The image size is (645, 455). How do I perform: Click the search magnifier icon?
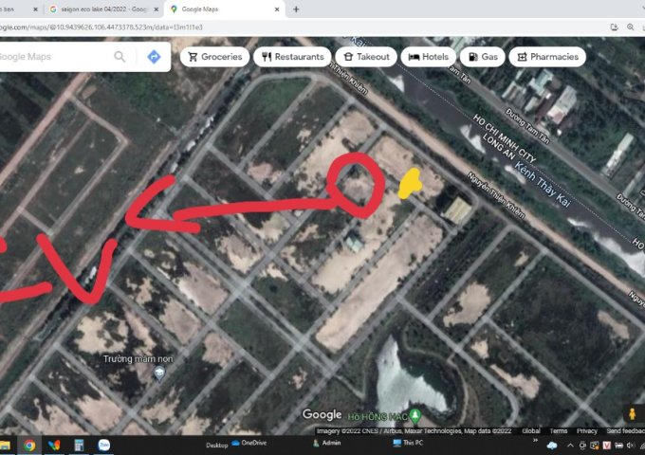(x=120, y=57)
